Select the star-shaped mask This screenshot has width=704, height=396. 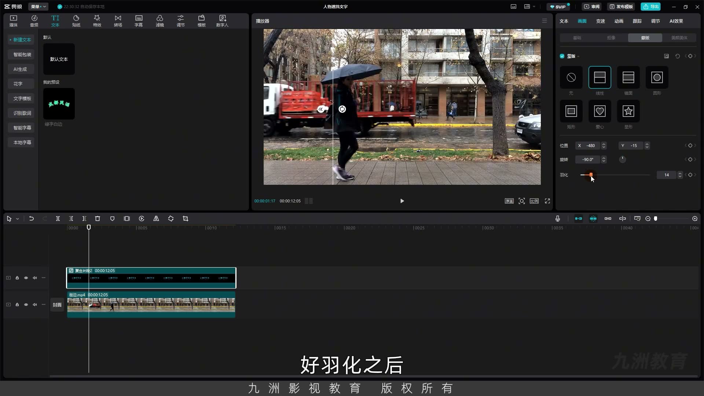click(x=628, y=111)
